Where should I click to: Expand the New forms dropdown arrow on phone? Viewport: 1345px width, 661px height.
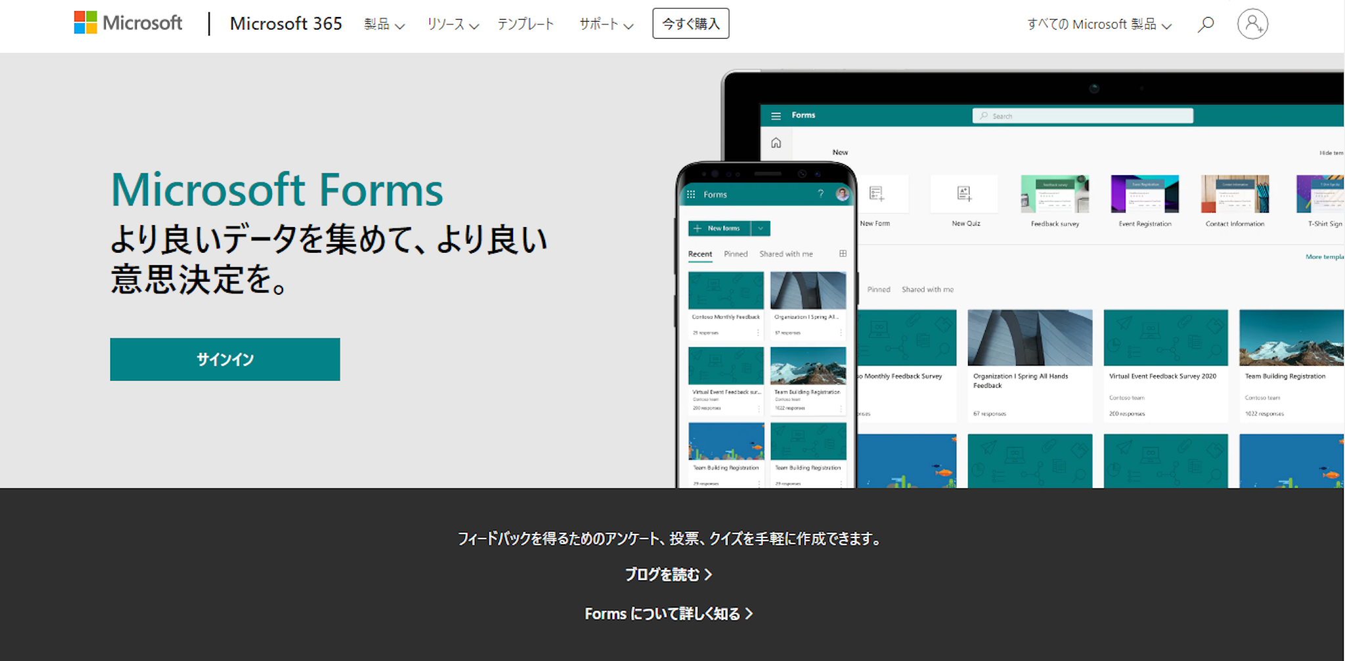coord(761,228)
